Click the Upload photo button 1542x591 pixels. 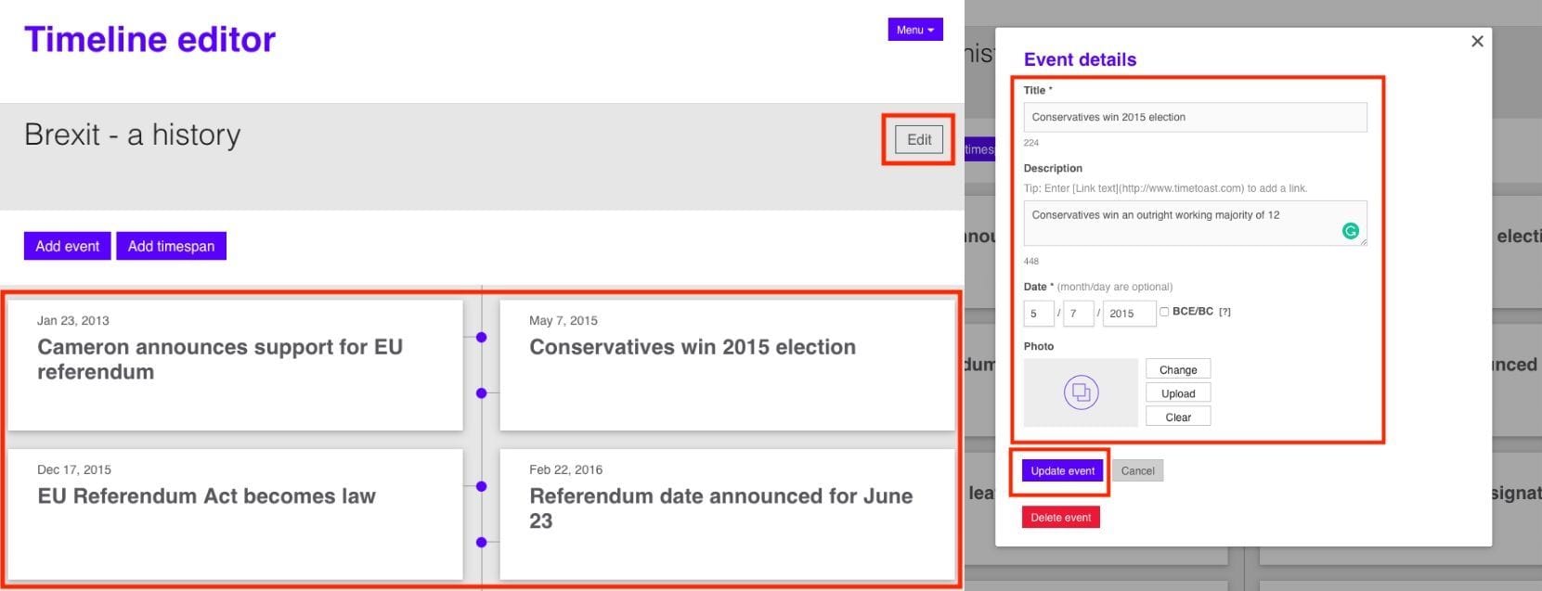(1177, 393)
